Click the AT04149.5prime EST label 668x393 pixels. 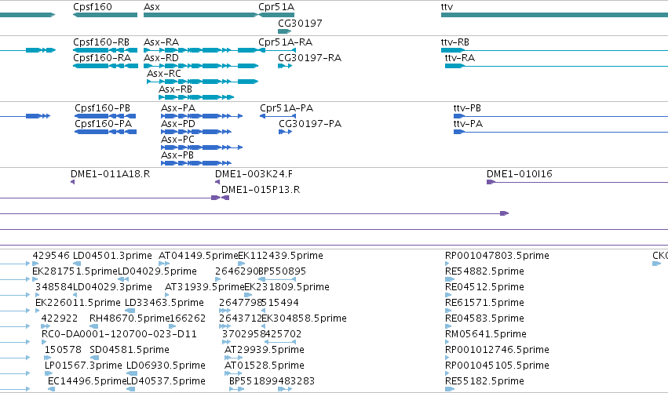pyautogui.click(x=198, y=256)
